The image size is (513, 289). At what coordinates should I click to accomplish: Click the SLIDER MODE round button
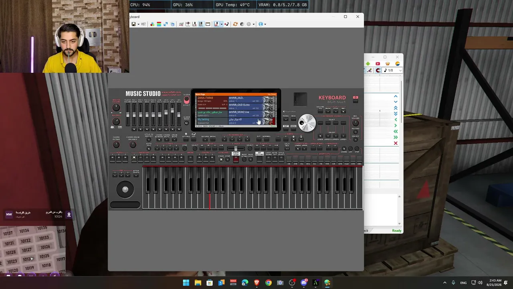pyautogui.click(x=186, y=123)
